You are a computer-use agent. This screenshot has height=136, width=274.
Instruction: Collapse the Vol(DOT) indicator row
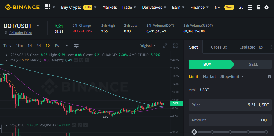click(6, 125)
